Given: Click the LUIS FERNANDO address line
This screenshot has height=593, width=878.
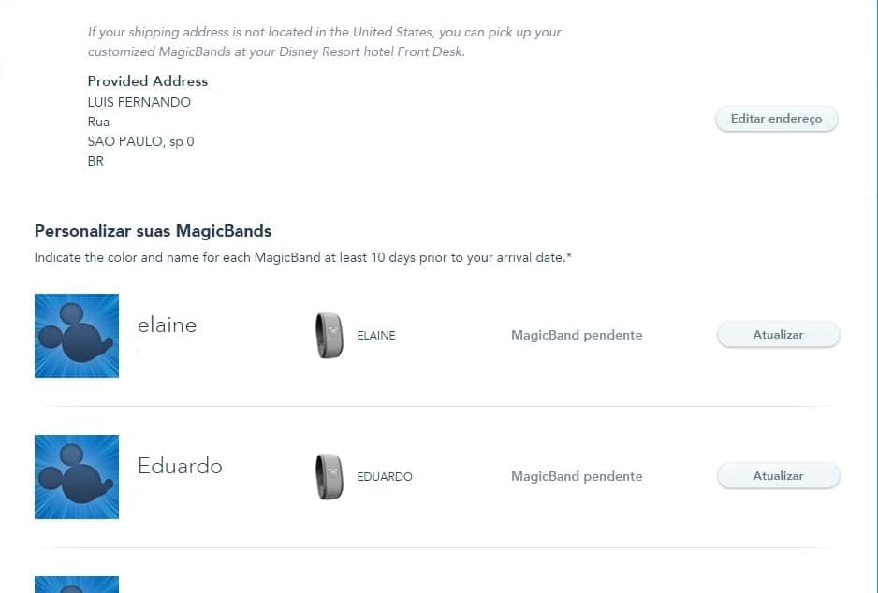Looking at the screenshot, I should pos(139,102).
